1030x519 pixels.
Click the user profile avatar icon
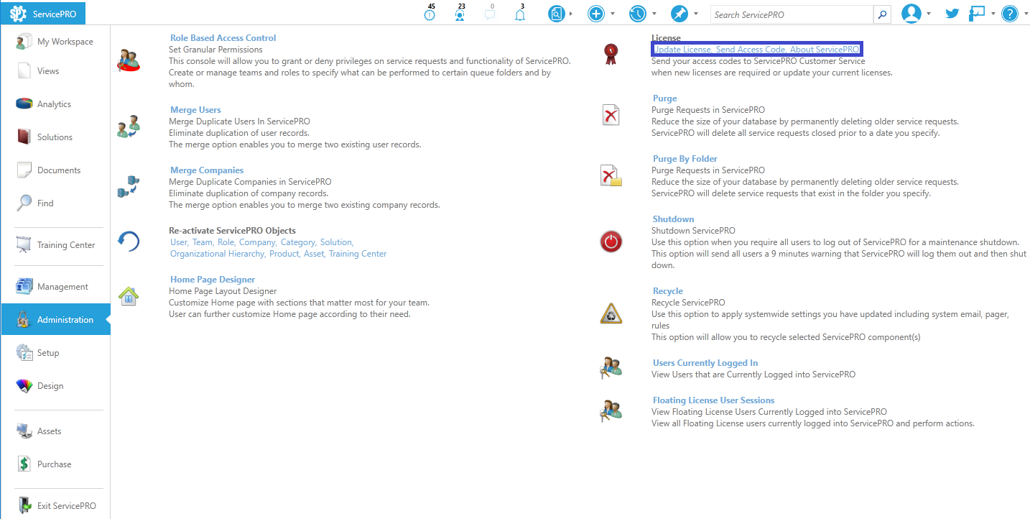911,14
